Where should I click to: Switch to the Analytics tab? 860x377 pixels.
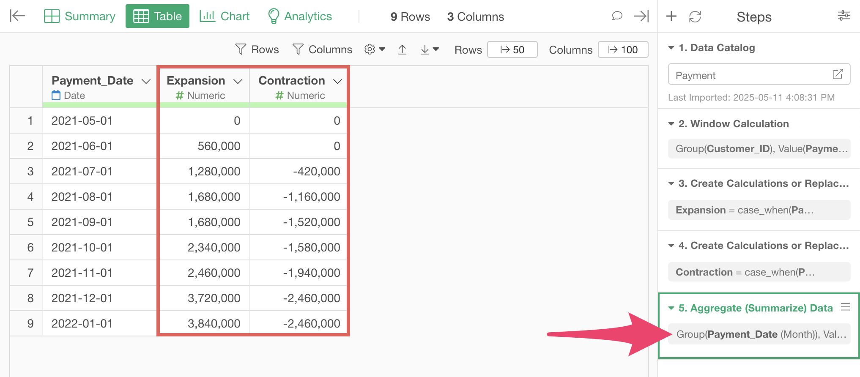coord(300,16)
